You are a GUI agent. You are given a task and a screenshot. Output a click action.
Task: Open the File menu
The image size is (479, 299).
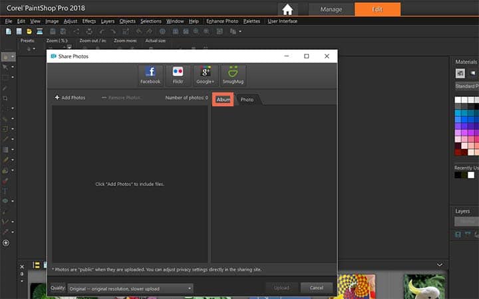9,21
